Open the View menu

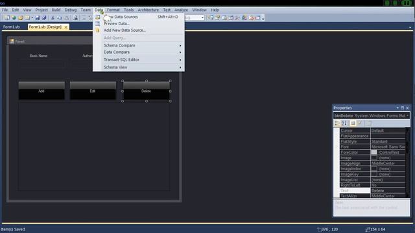point(27,10)
